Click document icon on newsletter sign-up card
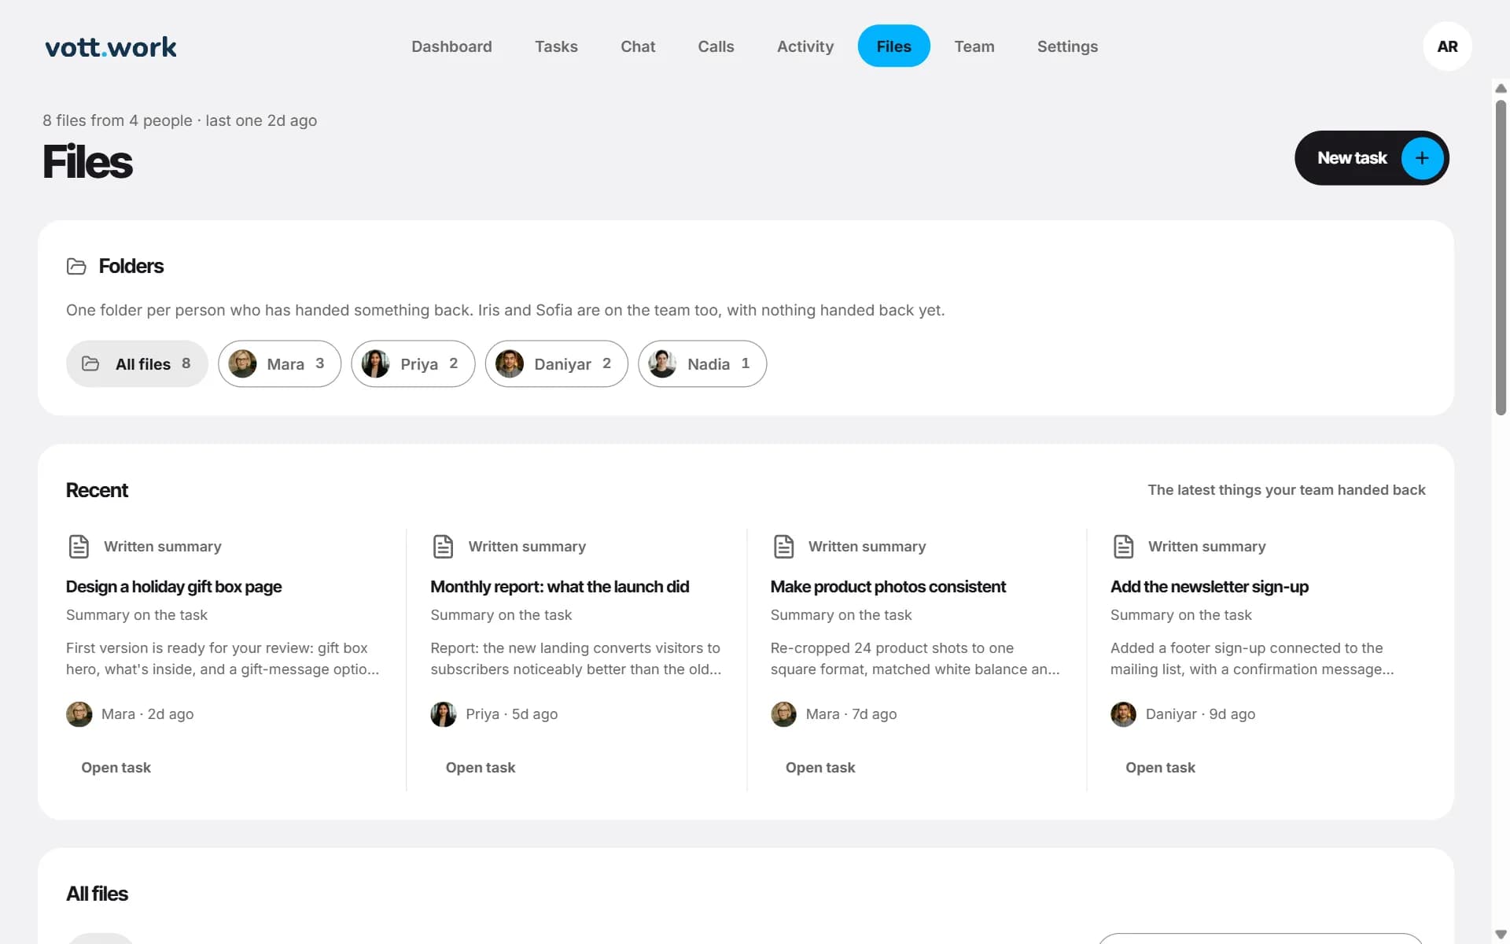Viewport: 1510px width, 944px height. (1123, 546)
